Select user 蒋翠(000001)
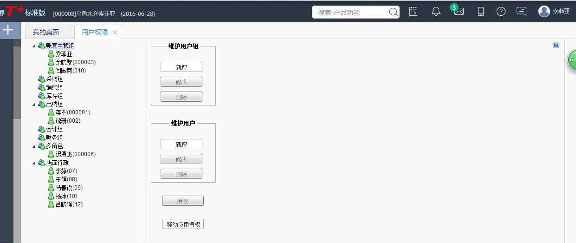The width and height of the screenshot is (576, 243). pyautogui.click(x=72, y=112)
